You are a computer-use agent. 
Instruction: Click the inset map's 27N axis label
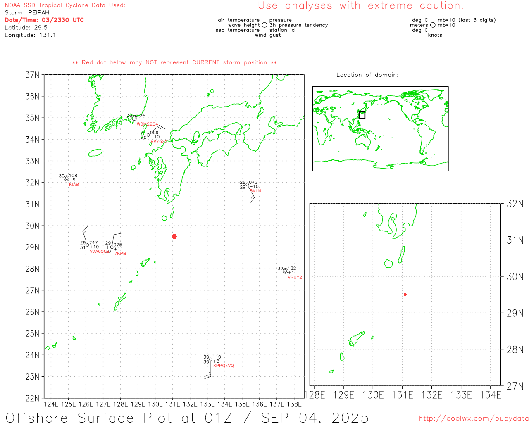point(515,386)
